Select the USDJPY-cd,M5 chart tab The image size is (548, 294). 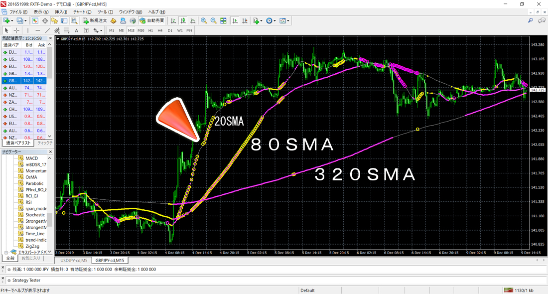(73, 261)
